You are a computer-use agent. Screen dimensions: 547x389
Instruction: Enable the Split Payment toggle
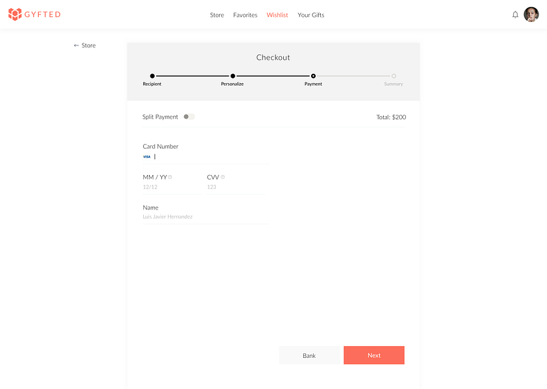[x=189, y=117]
